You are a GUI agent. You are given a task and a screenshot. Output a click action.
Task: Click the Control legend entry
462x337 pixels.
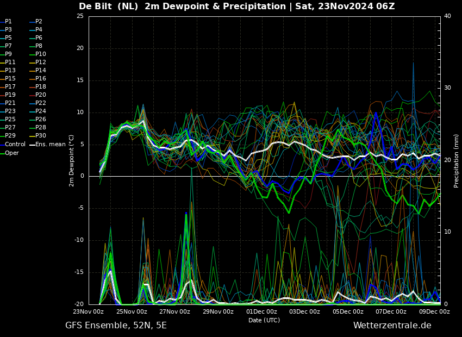[13, 145]
